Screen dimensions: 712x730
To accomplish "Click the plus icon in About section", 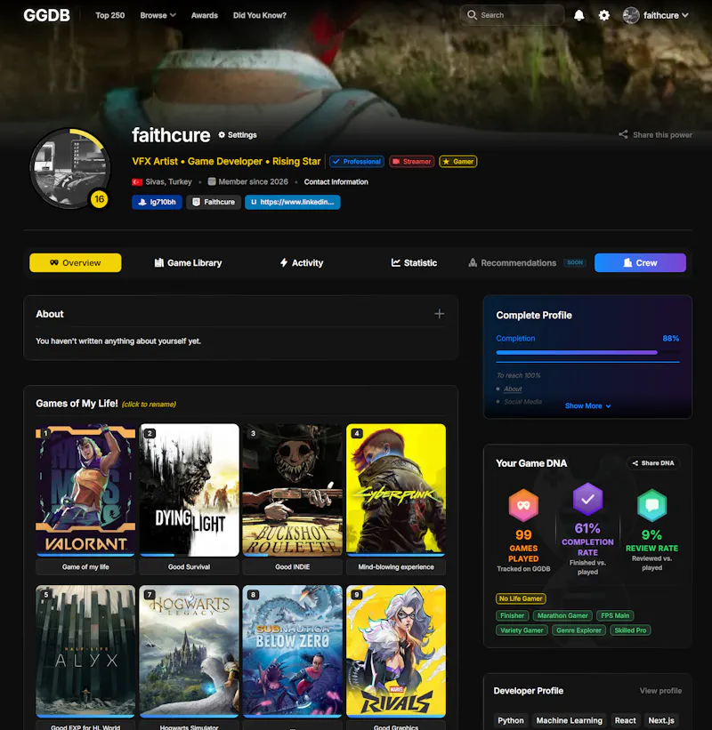I will [x=439, y=314].
